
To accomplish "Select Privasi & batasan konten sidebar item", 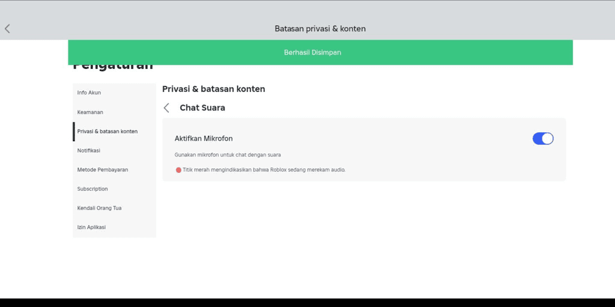I will click(107, 131).
